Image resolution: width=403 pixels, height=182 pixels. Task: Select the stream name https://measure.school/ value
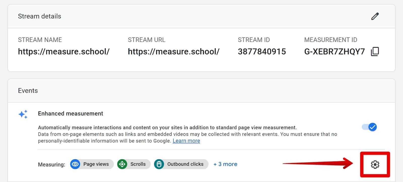point(64,52)
